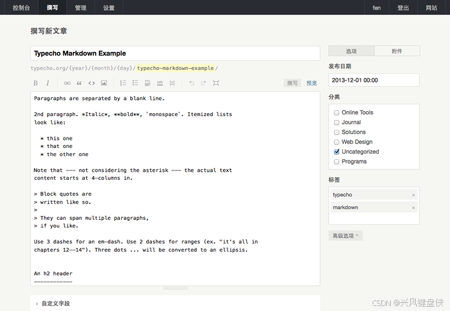Switch to 预览 preview mode

(x=311, y=83)
